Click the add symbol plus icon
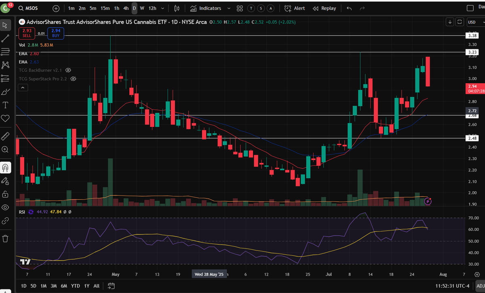The height and width of the screenshot is (293, 485). click(x=56, y=8)
